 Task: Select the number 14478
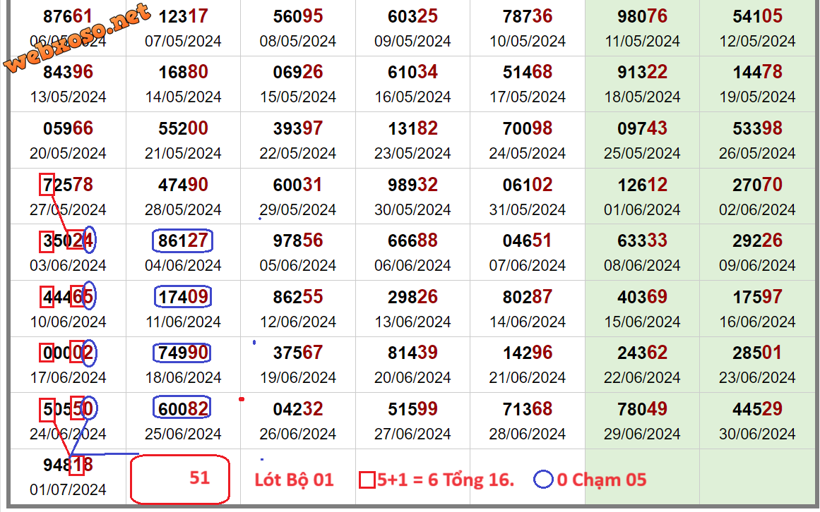tap(757, 72)
